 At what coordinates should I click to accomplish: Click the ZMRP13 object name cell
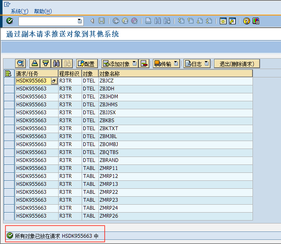coord(175,184)
